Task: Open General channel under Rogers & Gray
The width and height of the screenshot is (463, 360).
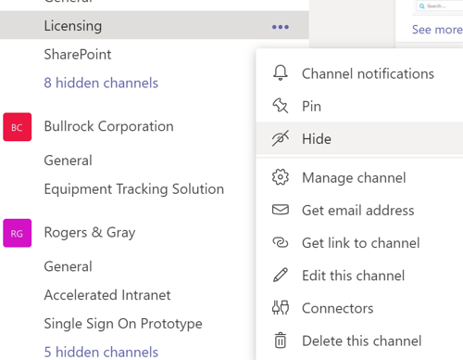Action: 68,266
